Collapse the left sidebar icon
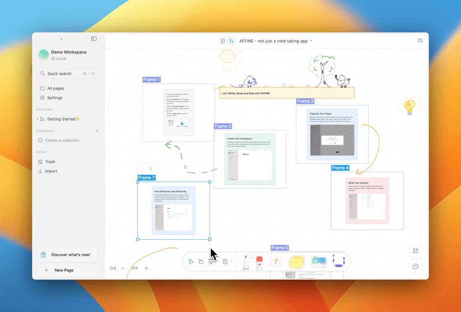461x312 pixels. click(x=94, y=39)
